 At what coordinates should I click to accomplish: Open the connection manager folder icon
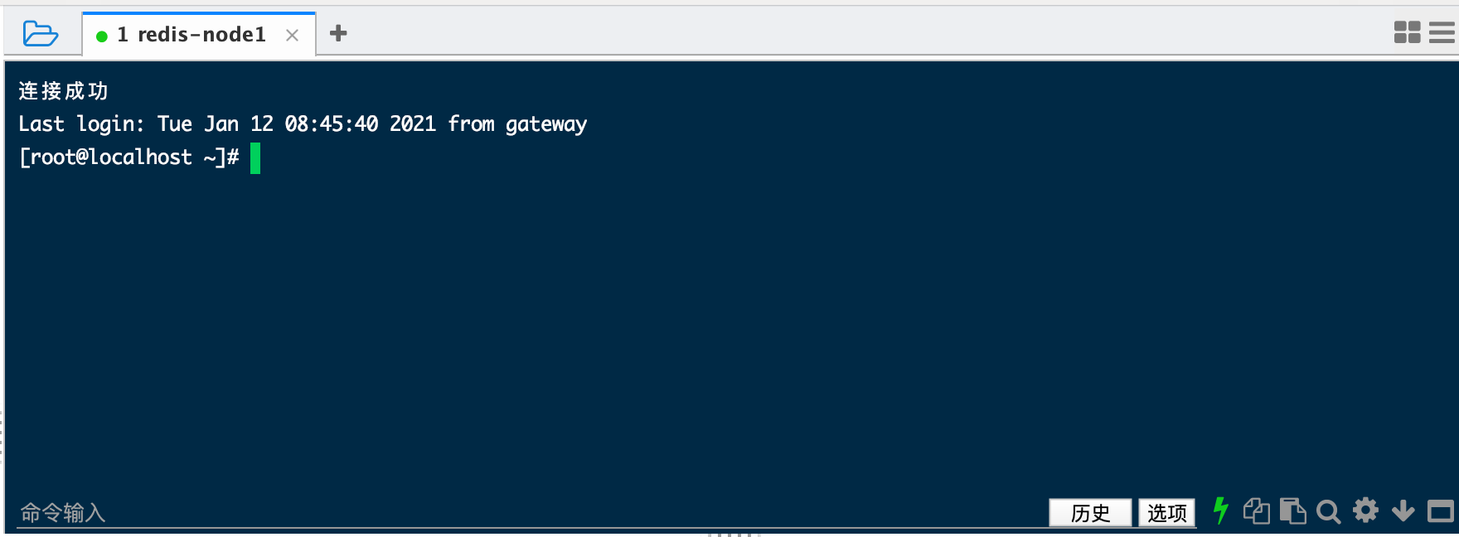[x=41, y=34]
